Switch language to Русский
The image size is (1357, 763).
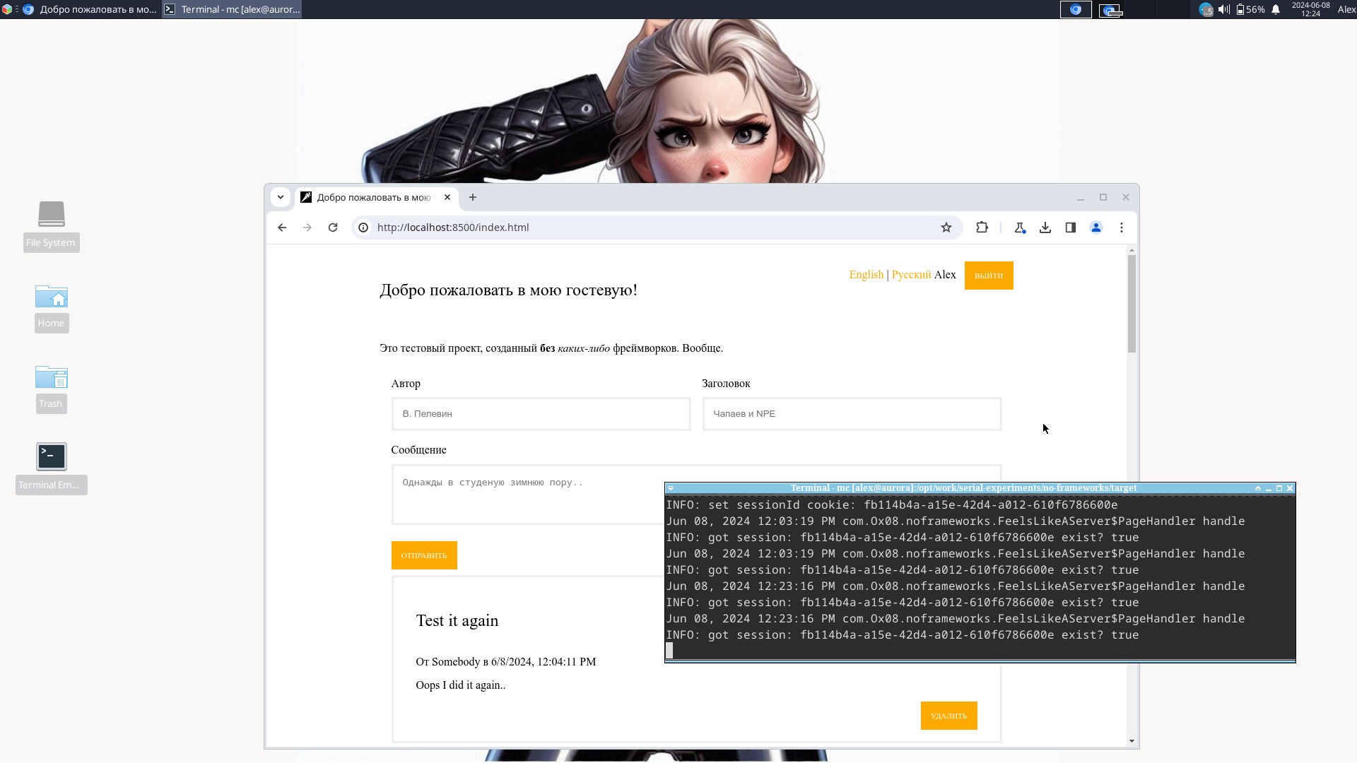point(911,275)
